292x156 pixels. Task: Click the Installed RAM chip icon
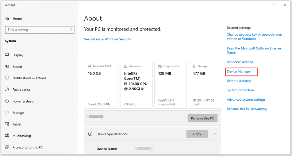89,66
